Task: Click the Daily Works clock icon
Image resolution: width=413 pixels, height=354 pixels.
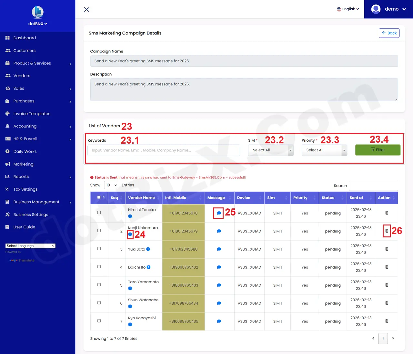Action: point(7,151)
